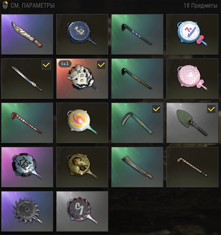Pick the pink-yellow swirl lollipop pan
This screenshot has height=235, width=221.
pos(82,123)
